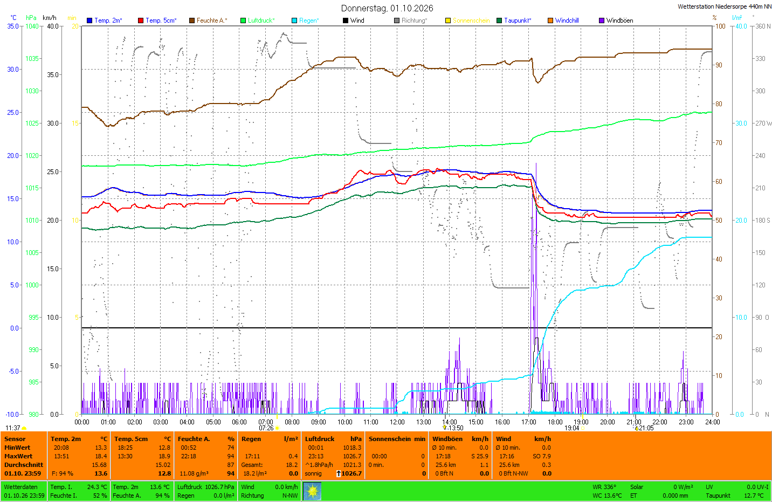The image size is (772, 502).
Task: Click the 'Durchschnitt' row label
Action: click(x=24, y=465)
